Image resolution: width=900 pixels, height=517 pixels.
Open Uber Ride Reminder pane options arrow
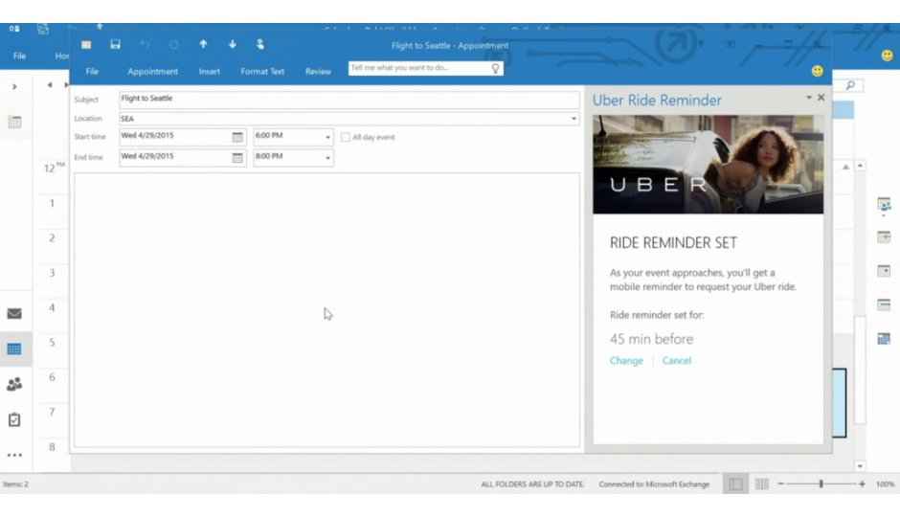pyautogui.click(x=809, y=98)
